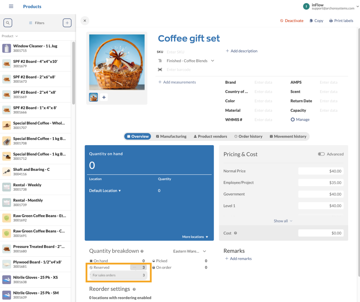The image size is (360, 302).
Task: Open Filters above the product list
Action: 37,23
